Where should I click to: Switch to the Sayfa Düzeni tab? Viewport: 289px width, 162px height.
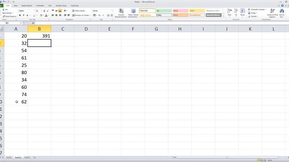[x=27, y=6]
